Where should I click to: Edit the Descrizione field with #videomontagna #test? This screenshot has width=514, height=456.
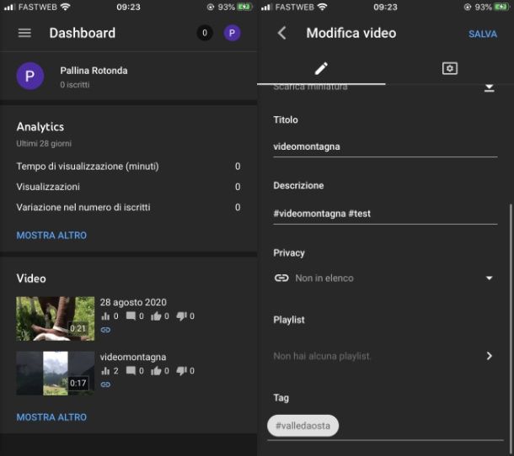point(385,214)
